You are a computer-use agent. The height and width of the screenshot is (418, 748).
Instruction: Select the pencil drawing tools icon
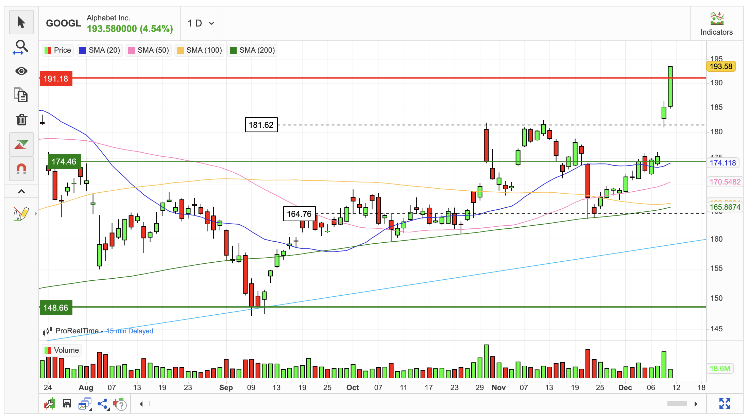(21, 213)
